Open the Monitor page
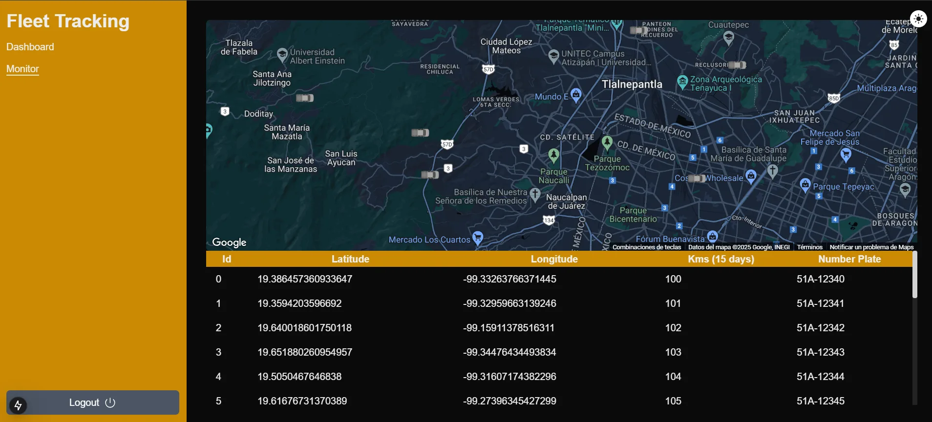 pyautogui.click(x=22, y=69)
